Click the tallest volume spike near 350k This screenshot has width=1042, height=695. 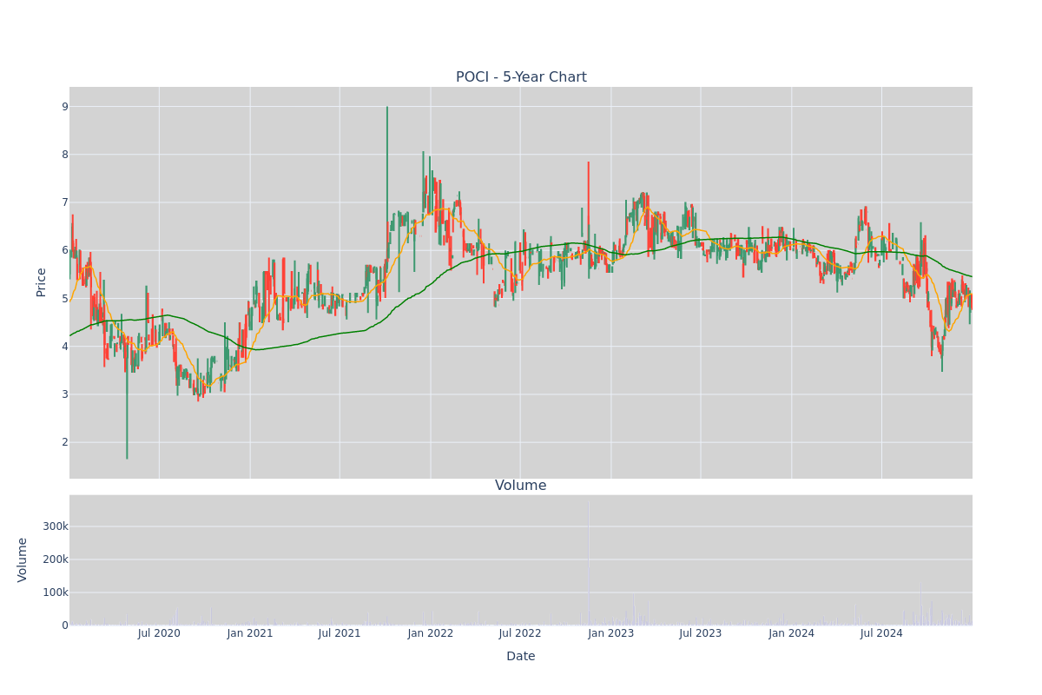(x=588, y=563)
